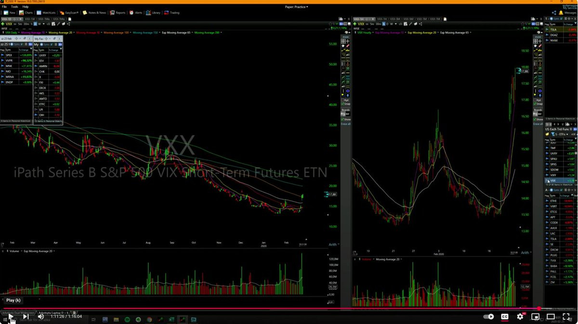The image size is (578, 324).
Task: Open the Tools menu
Action: coord(14,7)
